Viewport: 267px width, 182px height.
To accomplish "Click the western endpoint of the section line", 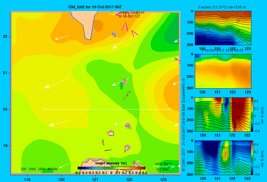I will [x=44, y=109].
